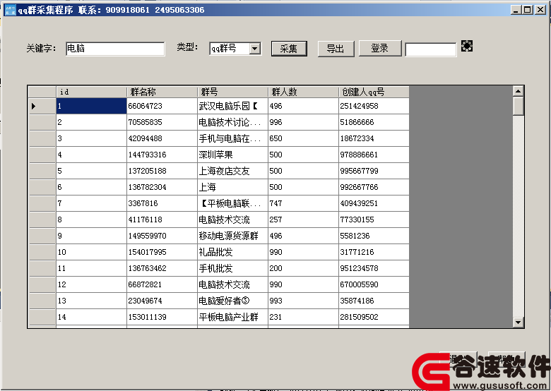This screenshot has width=551, height=391.
Task: Select cell 3367816
Action: 162,203
